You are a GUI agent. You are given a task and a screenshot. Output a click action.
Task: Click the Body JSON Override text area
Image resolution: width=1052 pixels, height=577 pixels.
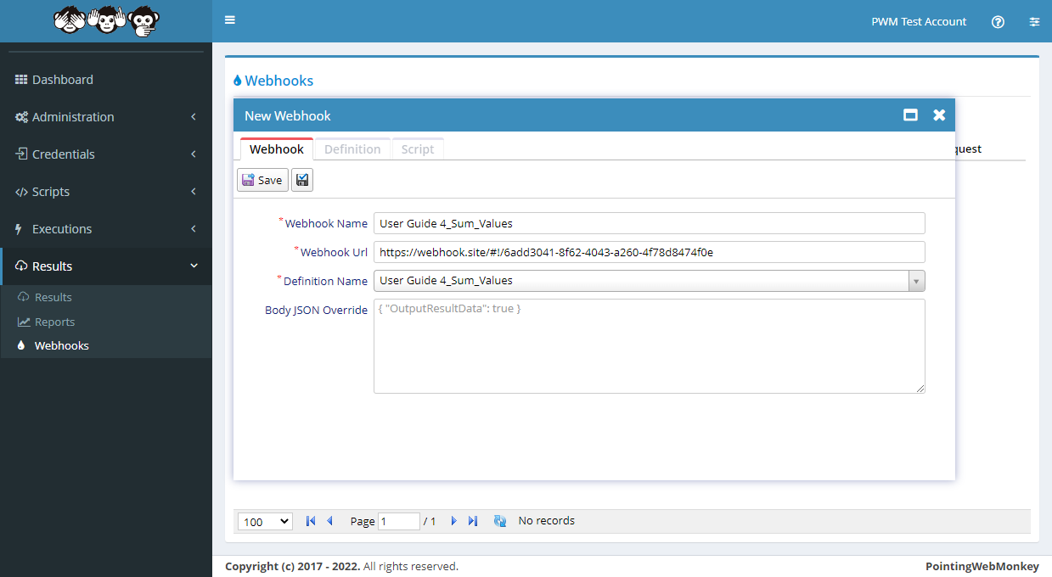[649, 346]
